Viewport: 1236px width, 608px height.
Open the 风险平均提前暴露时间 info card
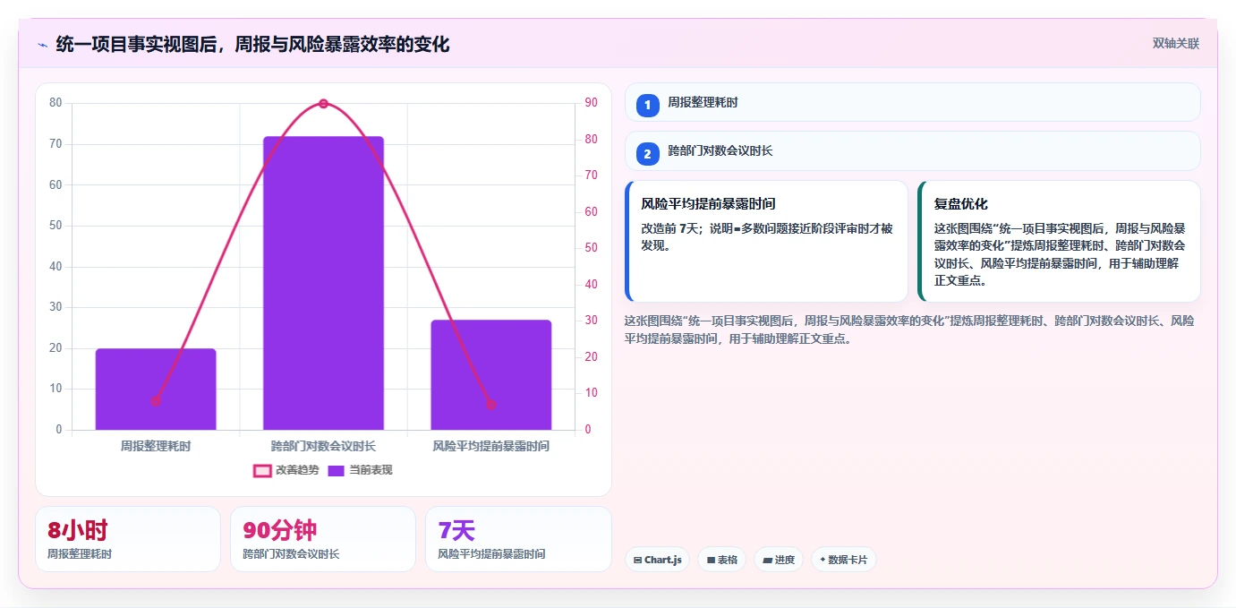tap(766, 242)
